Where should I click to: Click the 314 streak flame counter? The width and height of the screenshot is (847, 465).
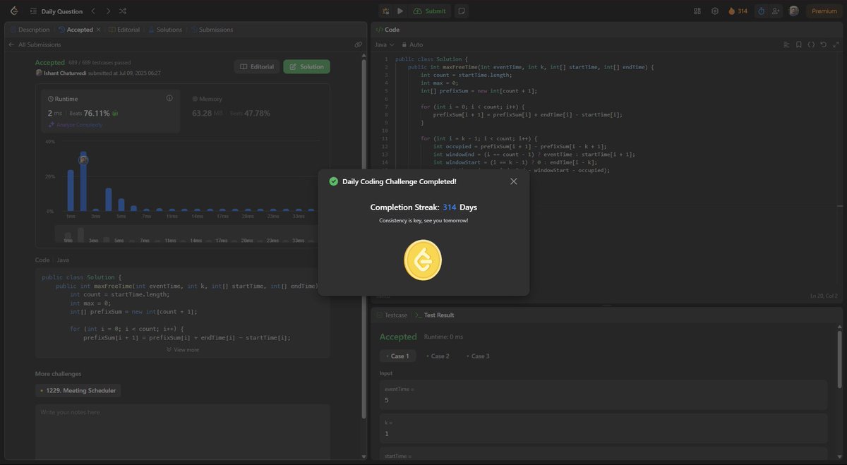(x=738, y=11)
